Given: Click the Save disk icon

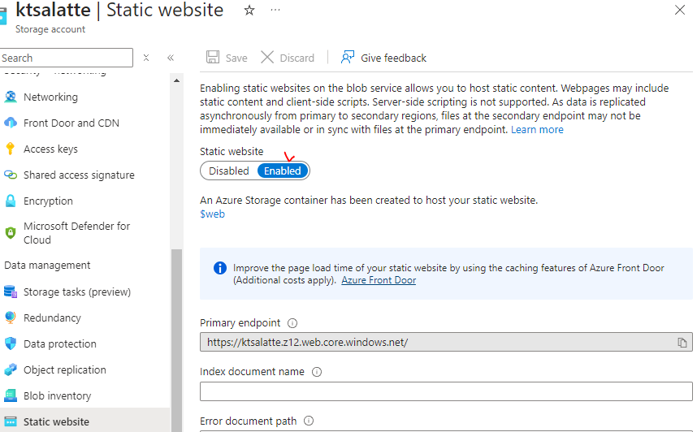Looking at the screenshot, I should (x=213, y=58).
